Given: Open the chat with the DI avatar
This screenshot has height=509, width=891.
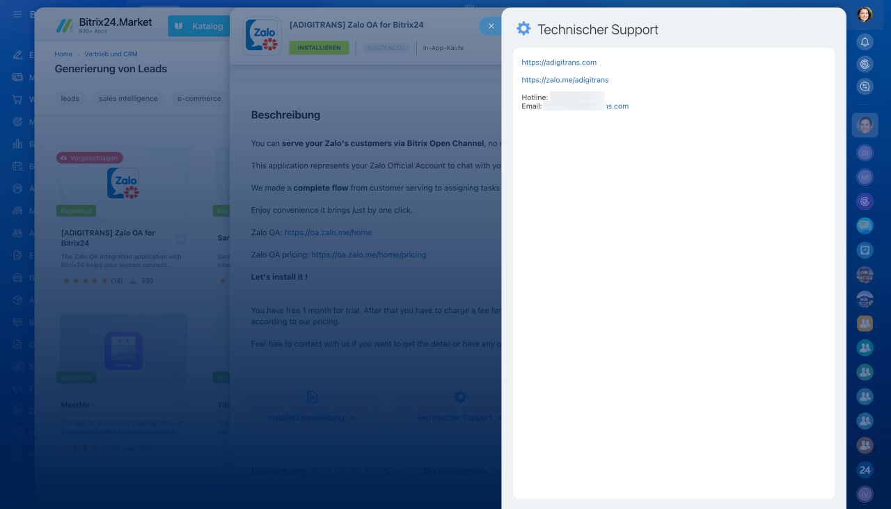Looking at the screenshot, I should pos(865,153).
